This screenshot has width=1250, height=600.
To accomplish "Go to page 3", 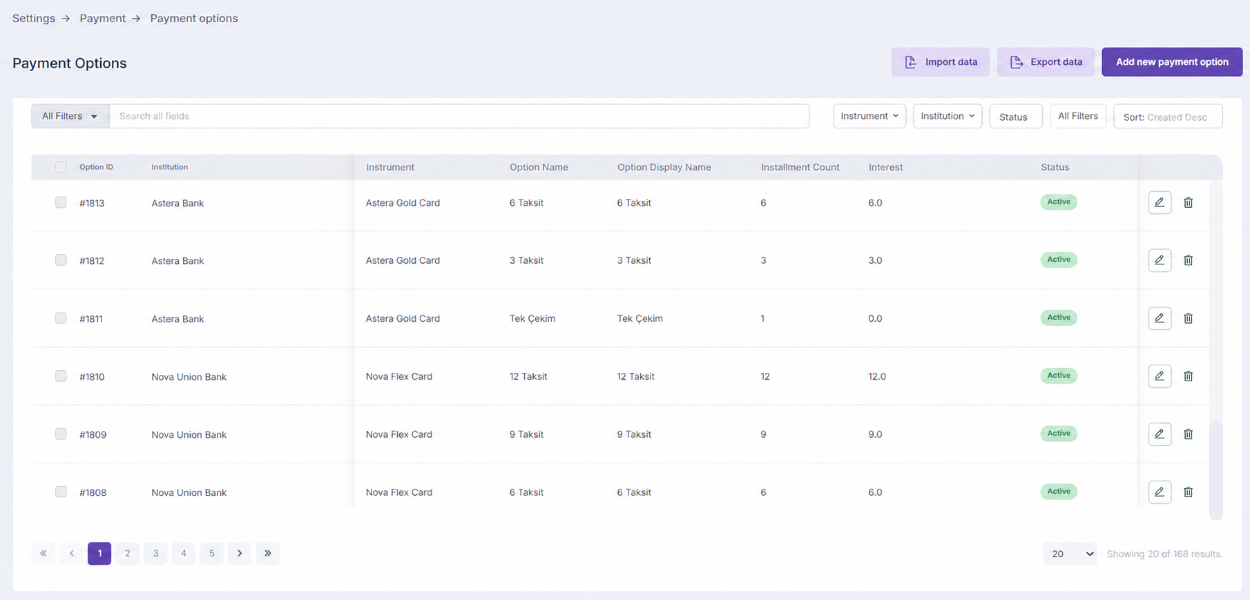I will click(x=155, y=553).
